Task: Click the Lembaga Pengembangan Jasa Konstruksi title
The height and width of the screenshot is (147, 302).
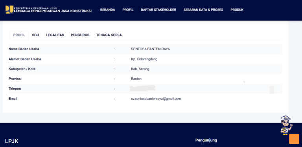Action: (x=53, y=11)
